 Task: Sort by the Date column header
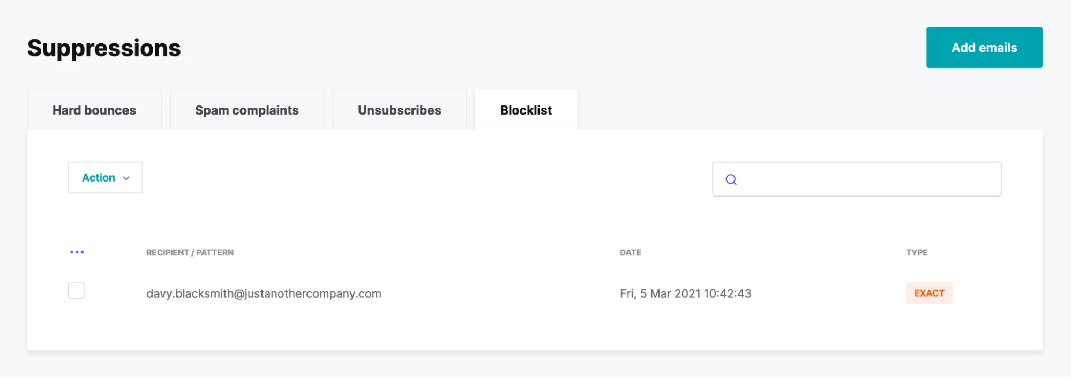point(630,253)
